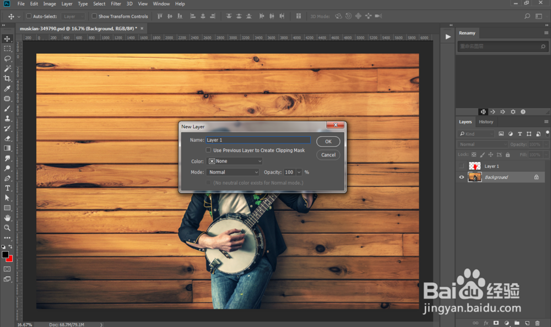Select the Clone Stamp tool
Image resolution: width=551 pixels, height=327 pixels.
tap(7, 119)
